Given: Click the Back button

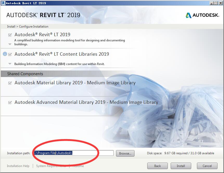Looking at the screenshot, I should (157, 166).
